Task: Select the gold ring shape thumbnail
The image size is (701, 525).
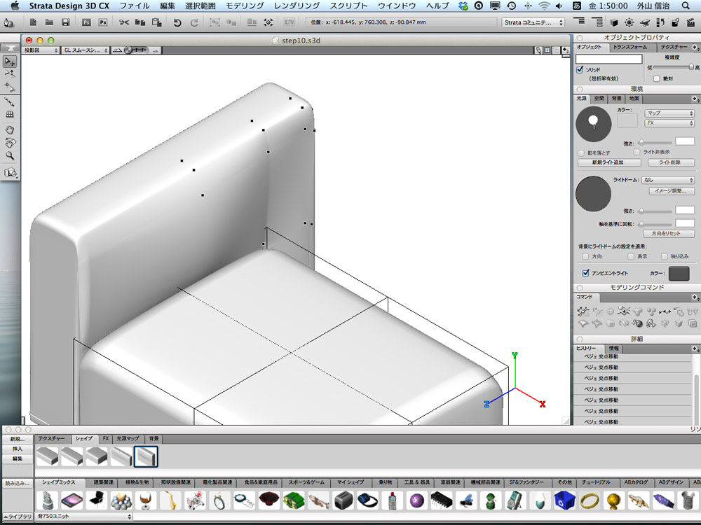Action: click(x=590, y=500)
